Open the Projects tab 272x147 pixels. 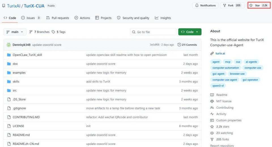point(103,18)
